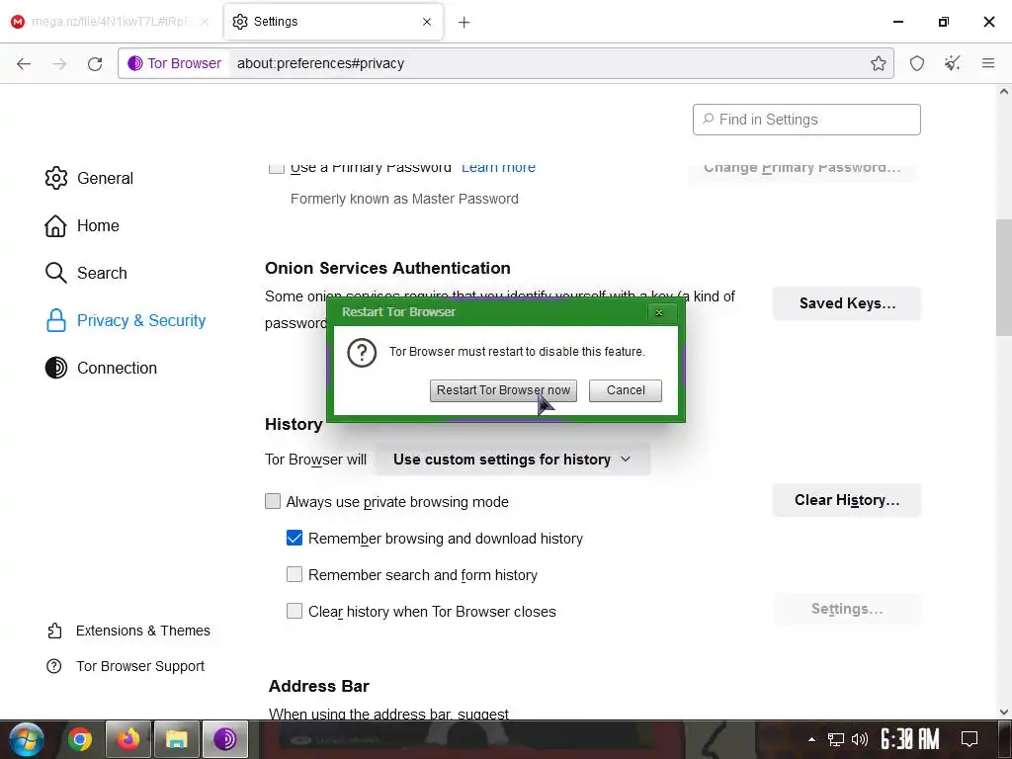The width and height of the screenshot is (1012, 759).
Task: Cancel the restart dialog
Action: point(626,390)
